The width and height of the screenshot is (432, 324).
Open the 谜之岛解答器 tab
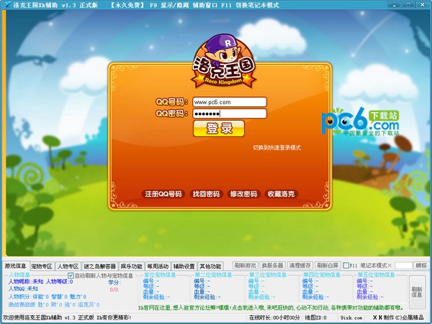99,266
